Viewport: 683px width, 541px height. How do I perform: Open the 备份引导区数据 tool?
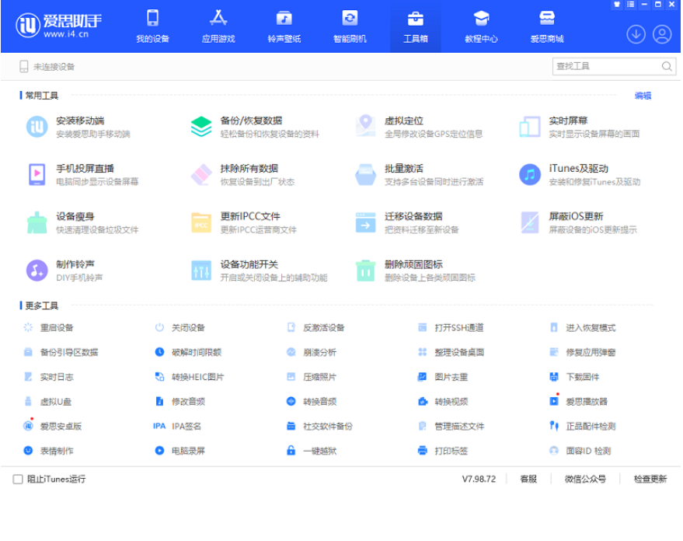(x=61, y=352)
